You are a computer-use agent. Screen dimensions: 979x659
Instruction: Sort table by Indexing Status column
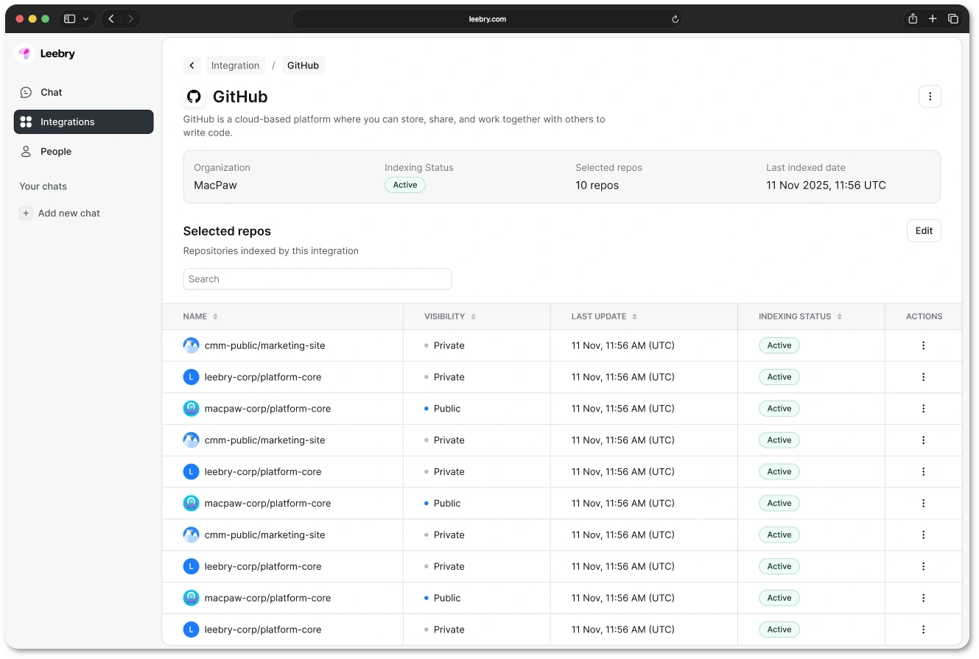click(800, 317)
